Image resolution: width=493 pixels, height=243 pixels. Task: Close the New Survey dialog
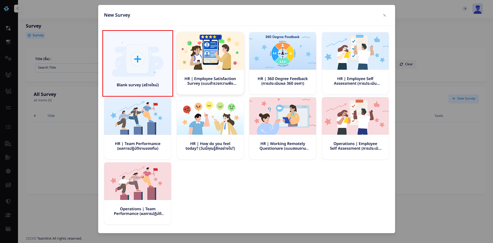384,15
